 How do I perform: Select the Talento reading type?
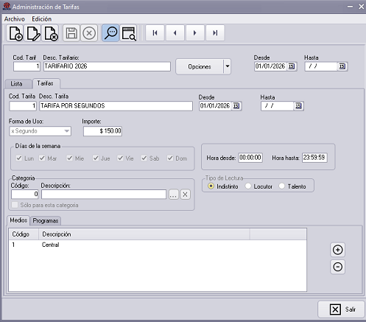click(x=282, y=186)
